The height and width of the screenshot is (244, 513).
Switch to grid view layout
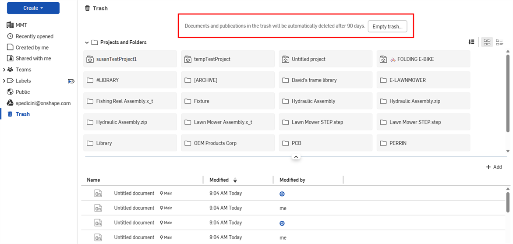click(487, 42)
